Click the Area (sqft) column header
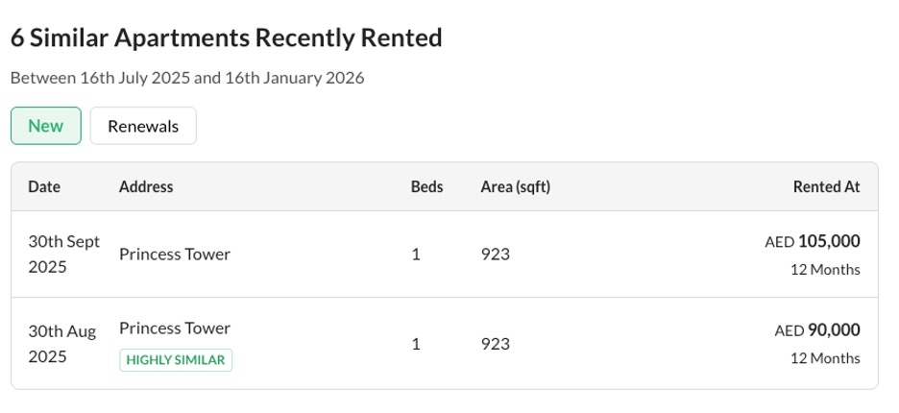 pos(516,186)
